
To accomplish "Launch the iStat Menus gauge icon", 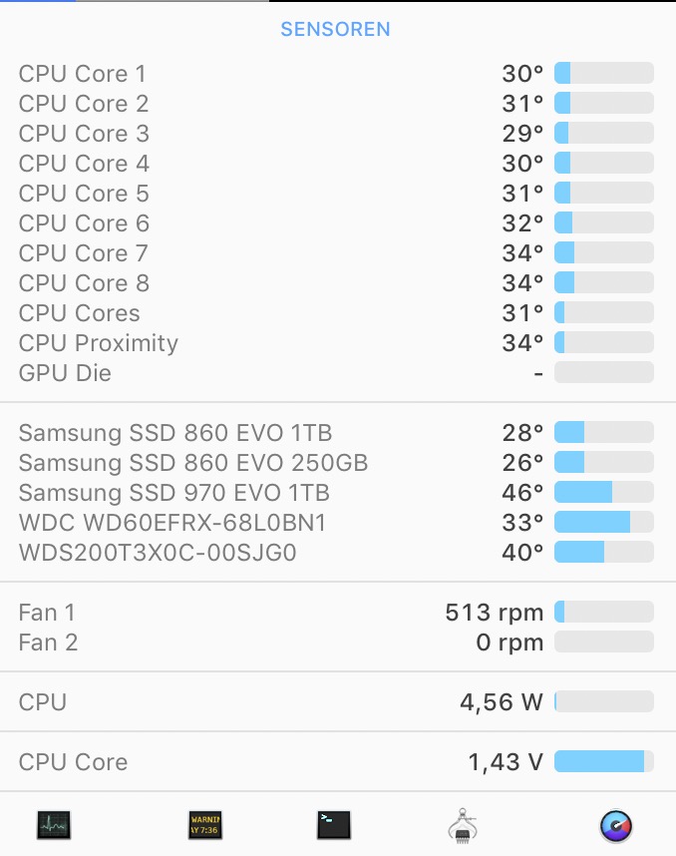I will [x=616, y=825].
